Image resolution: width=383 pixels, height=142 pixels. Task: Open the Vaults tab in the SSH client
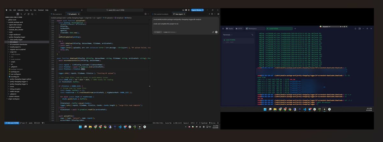coord(230,29)
